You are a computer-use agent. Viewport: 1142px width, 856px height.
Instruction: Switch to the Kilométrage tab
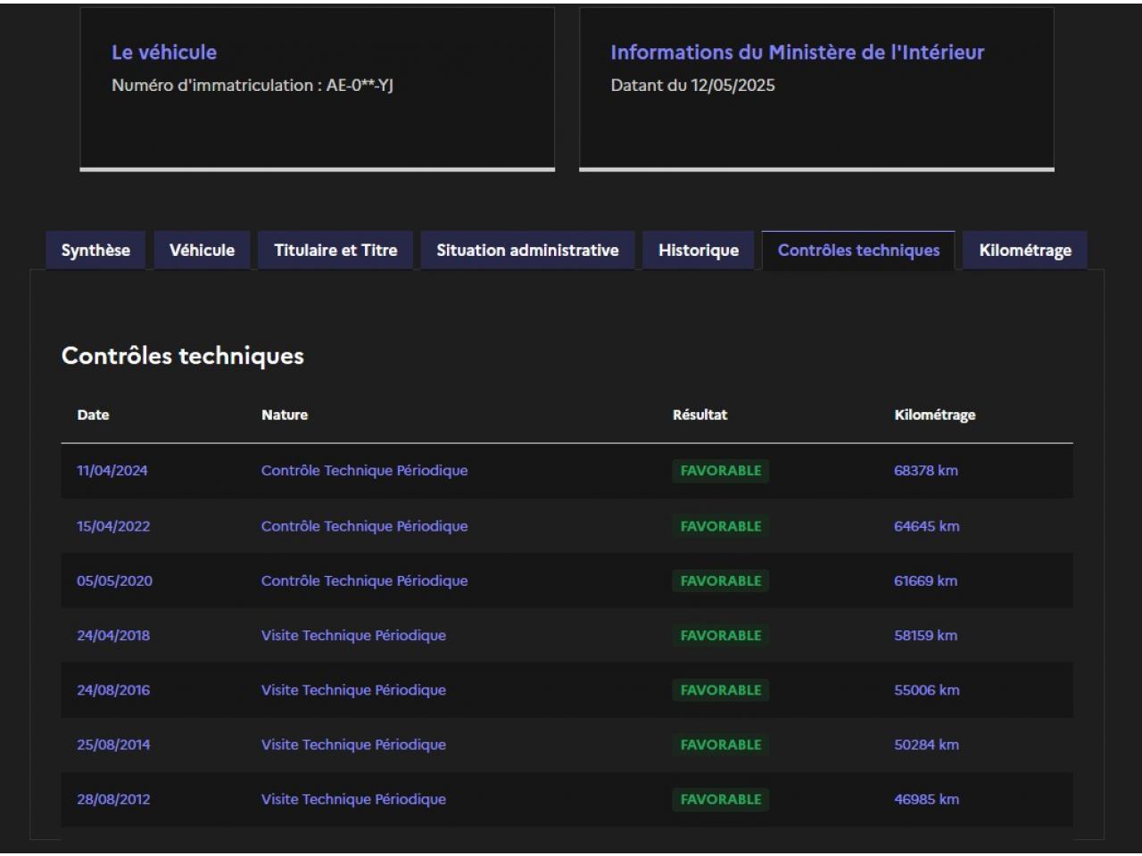(1025, 251)
